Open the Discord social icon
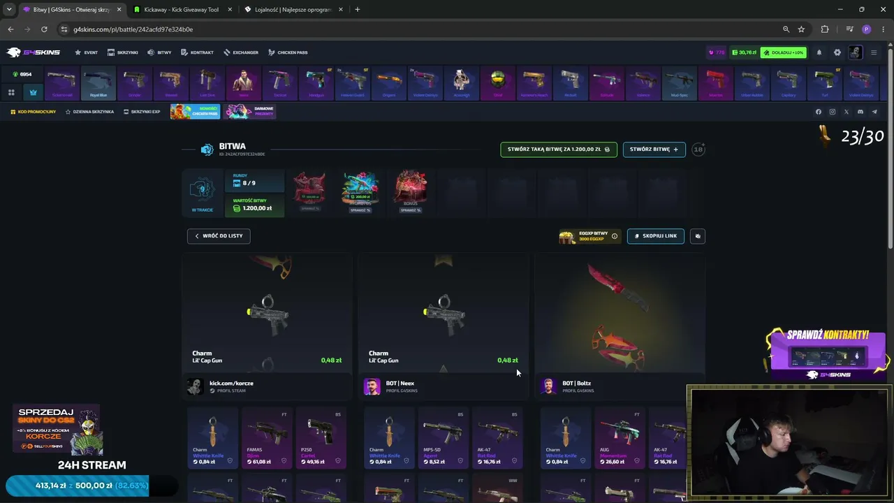Screen dimensions: 894x503 coord(860,112)
